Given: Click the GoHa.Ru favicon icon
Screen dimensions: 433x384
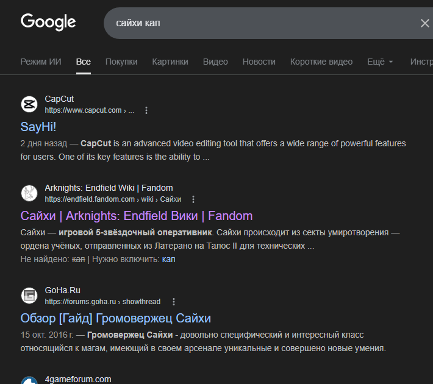Looking at the screenshot, I should tap(29, 296).
